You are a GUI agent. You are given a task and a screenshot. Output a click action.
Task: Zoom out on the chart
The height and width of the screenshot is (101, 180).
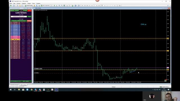pos(62,6)
